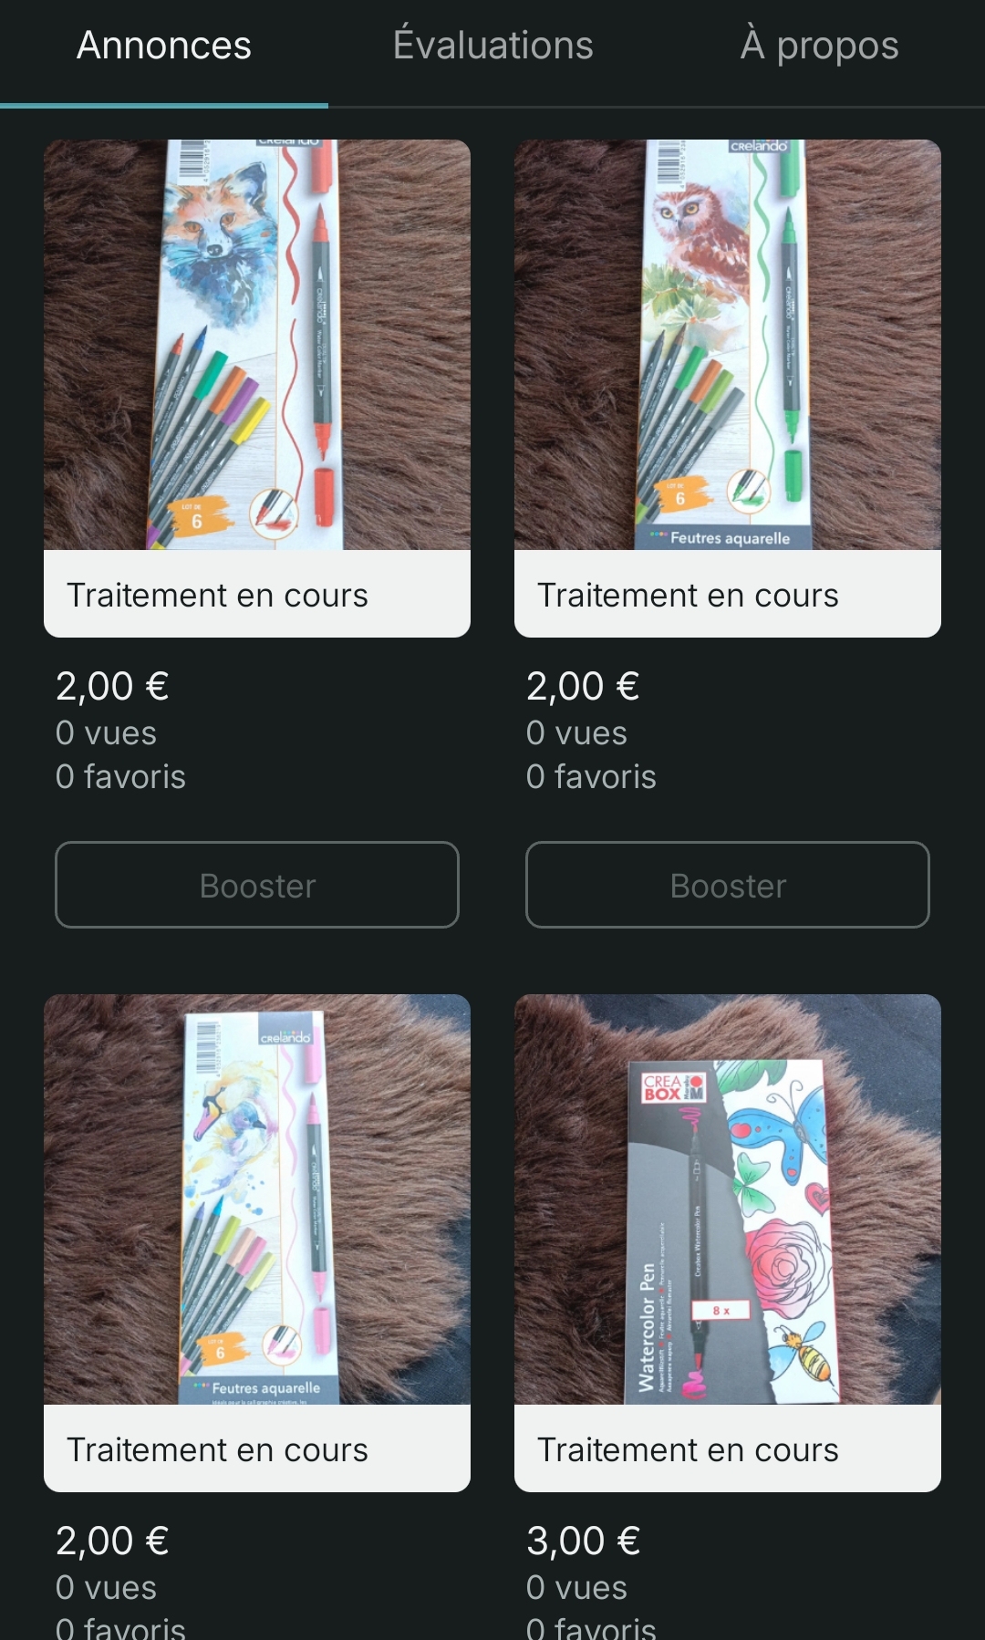The height and width of the screenshot is (1640, 985).
Task: Open the owl watercolor markers listing photo
Action: click(x=728, y=345)
